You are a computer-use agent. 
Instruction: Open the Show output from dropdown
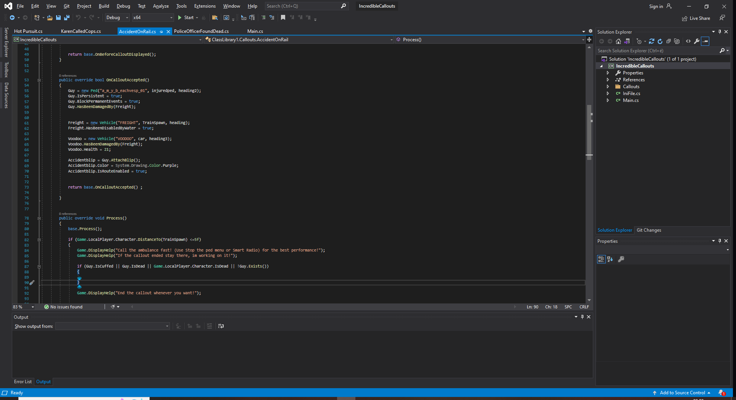click(x=112, y=326)
